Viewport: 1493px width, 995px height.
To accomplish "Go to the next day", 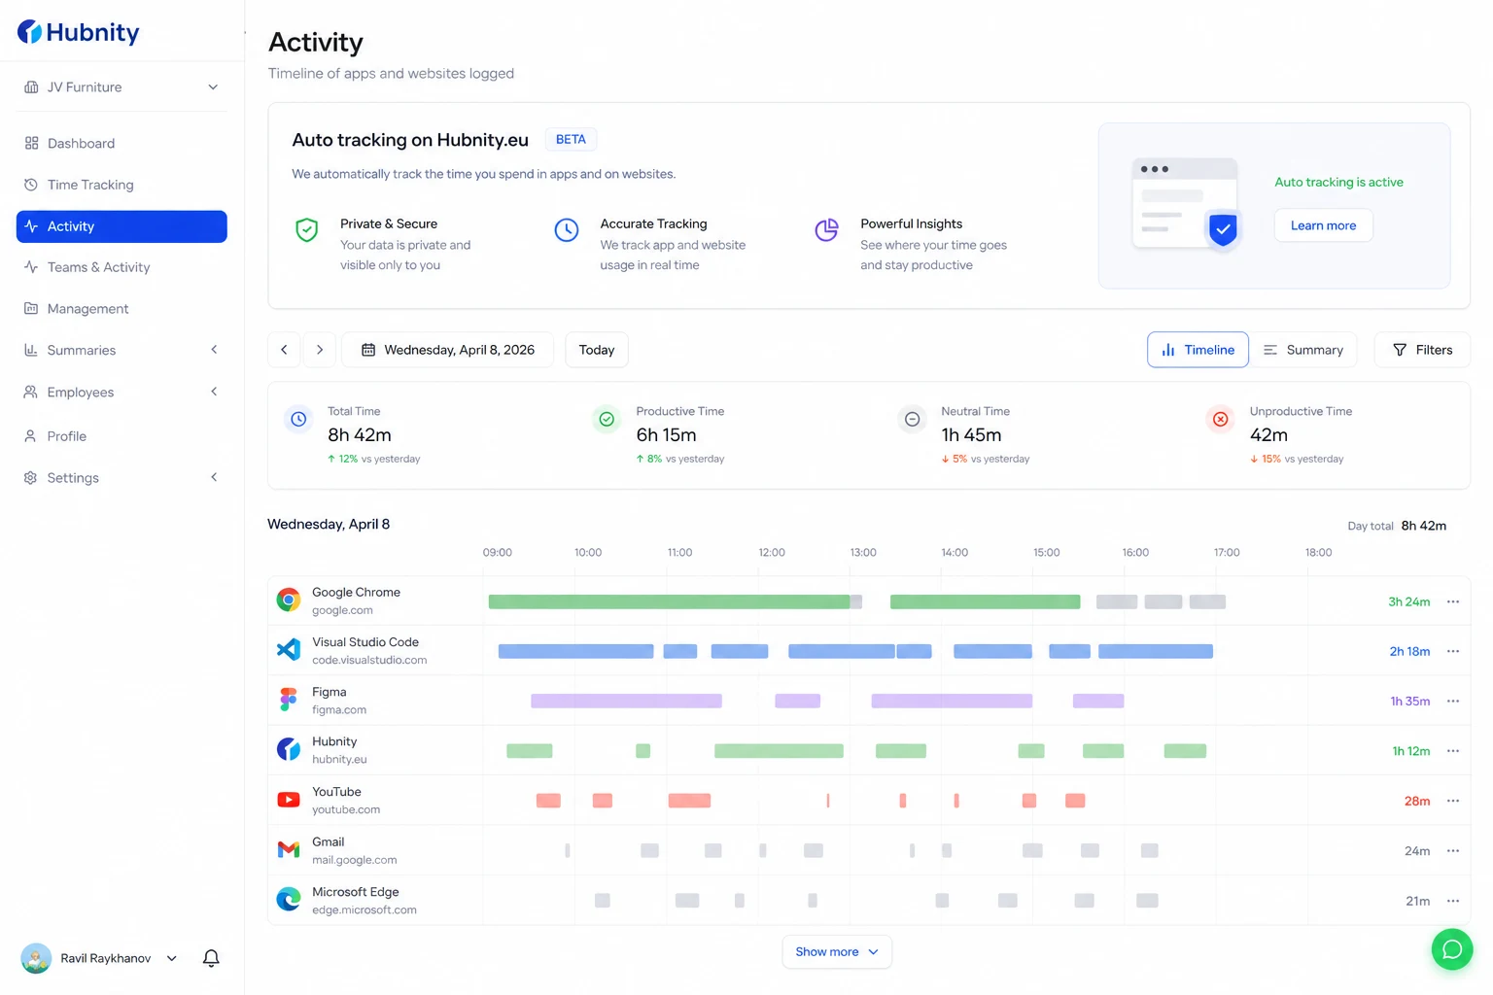I will point(320,350).
